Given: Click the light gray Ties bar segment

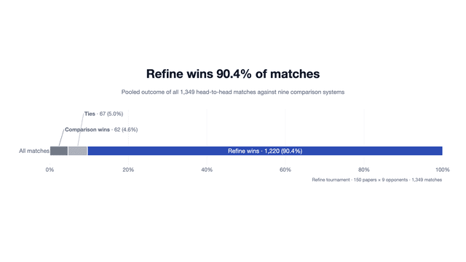Looking at the screenshot, I should pyautogui.click(x=78, y=151).
